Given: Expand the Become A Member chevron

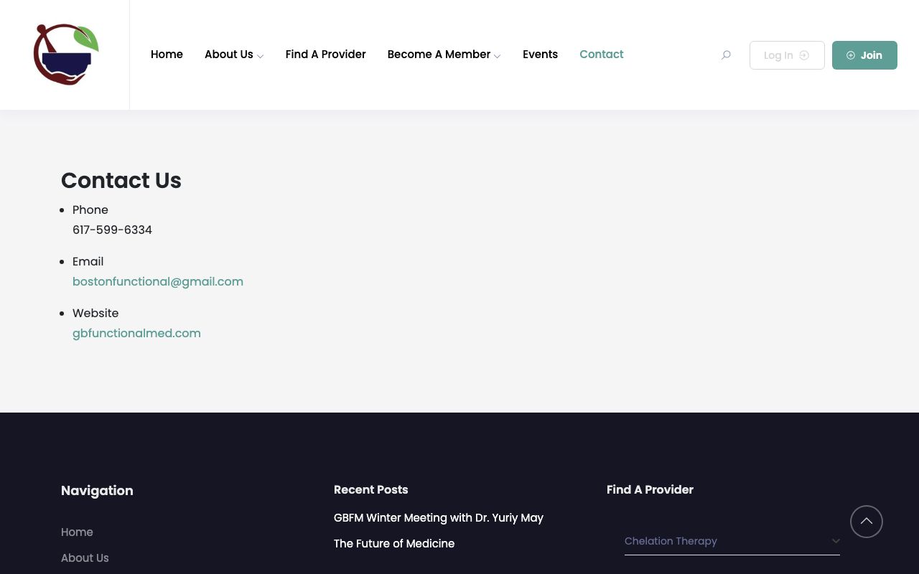Looking at the screenshot, I should [497, 56].
